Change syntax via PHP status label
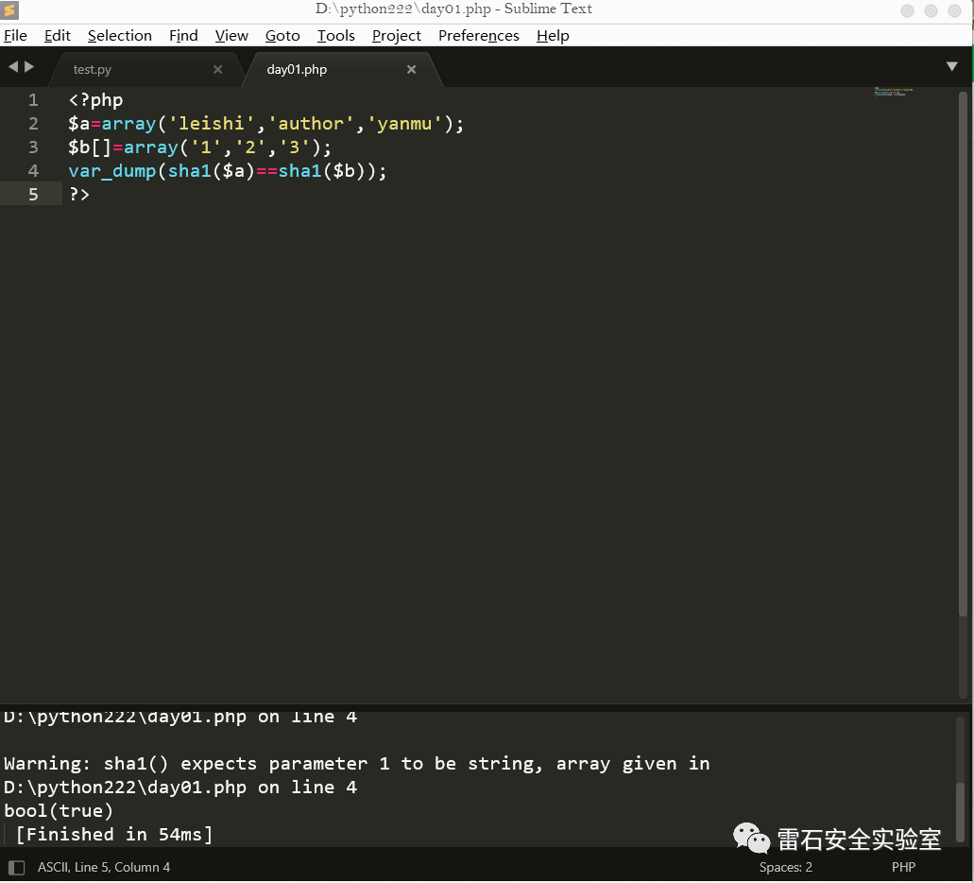This screenshot has width=974, height=883. point(903,867)
